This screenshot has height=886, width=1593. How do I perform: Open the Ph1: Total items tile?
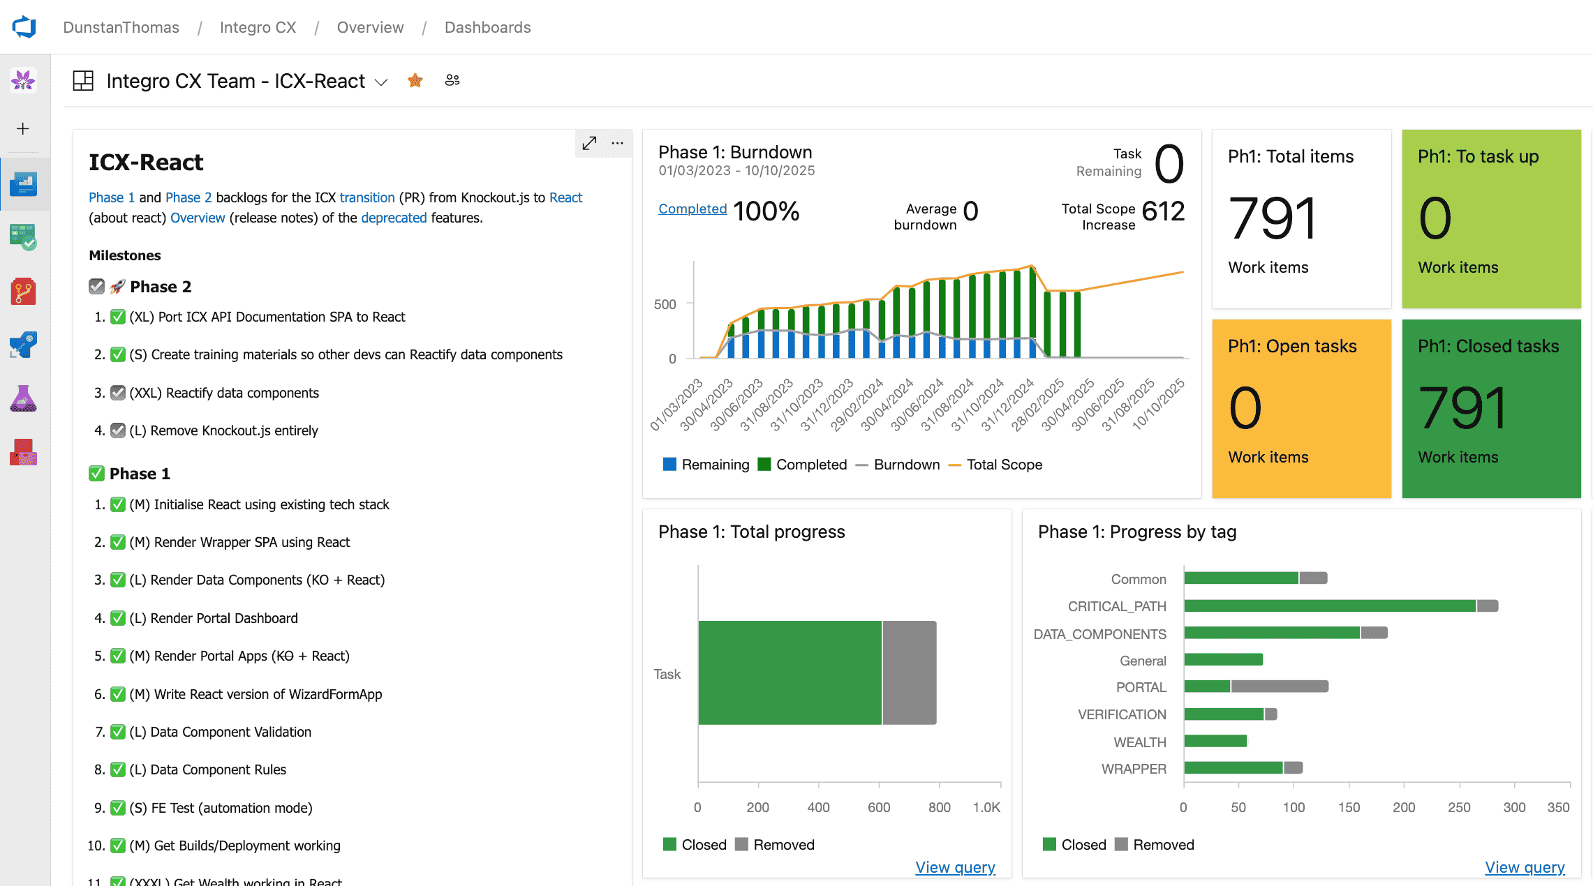tap(1302, 219)
